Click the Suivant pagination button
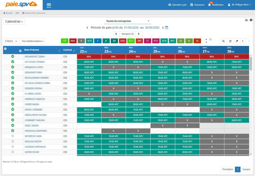The width and height of the screenshot is (255, 176). [x=246, y=169]
